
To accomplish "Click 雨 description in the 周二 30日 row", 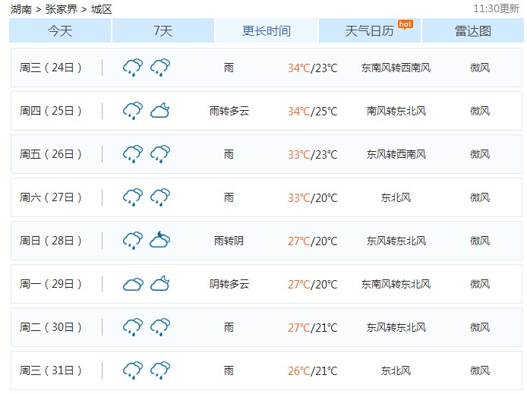I will pos(229,327).
